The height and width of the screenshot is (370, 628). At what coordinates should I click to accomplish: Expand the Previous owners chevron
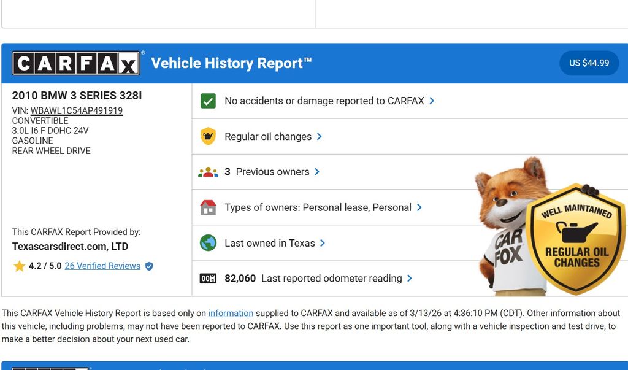(317, 172)
